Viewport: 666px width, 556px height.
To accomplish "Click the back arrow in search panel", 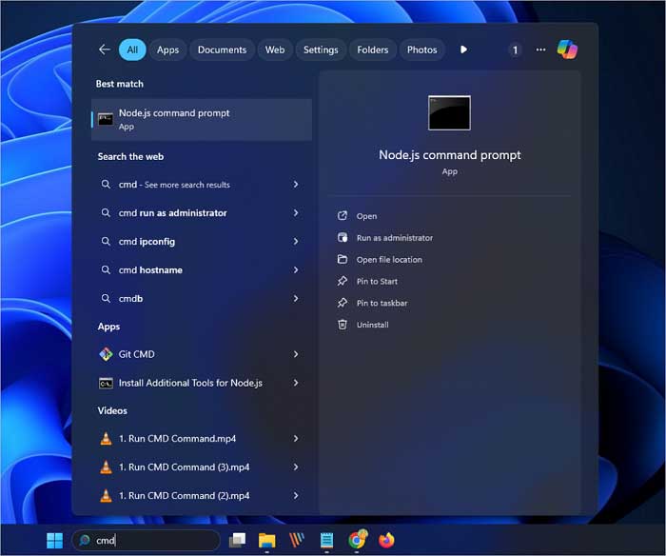I will 104,50.
